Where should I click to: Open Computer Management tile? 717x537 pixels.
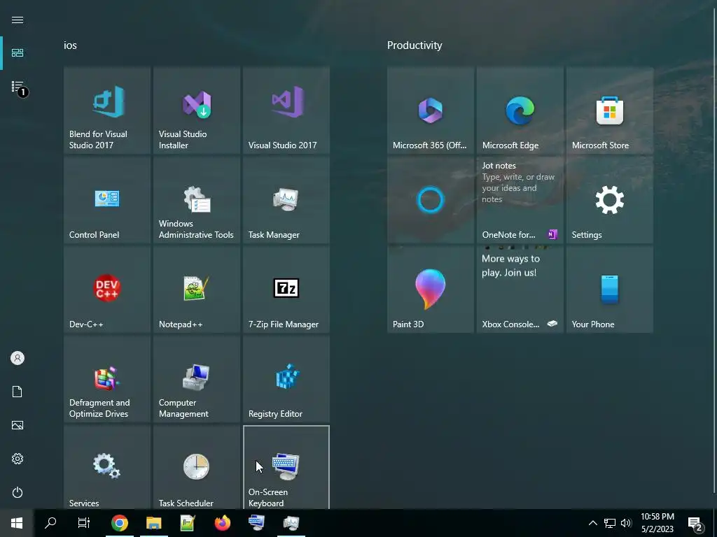197,378
